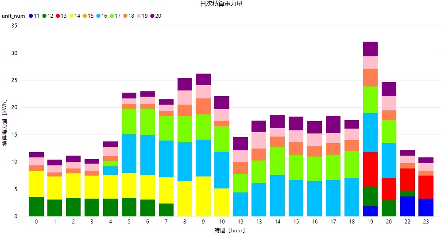Select the sky blue segment of hour 18 bar
The width and height of the screenshot is (441, 235).
[x=352, y=197]
